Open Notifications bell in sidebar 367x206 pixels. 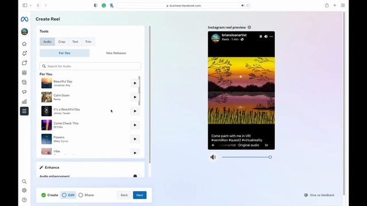tap(24, 53)
